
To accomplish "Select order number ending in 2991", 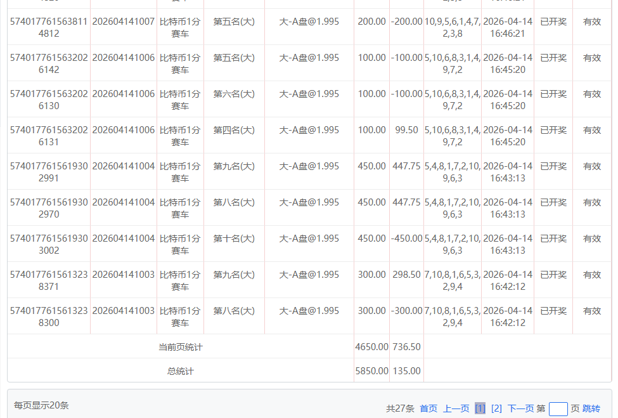I will point(48,172).
